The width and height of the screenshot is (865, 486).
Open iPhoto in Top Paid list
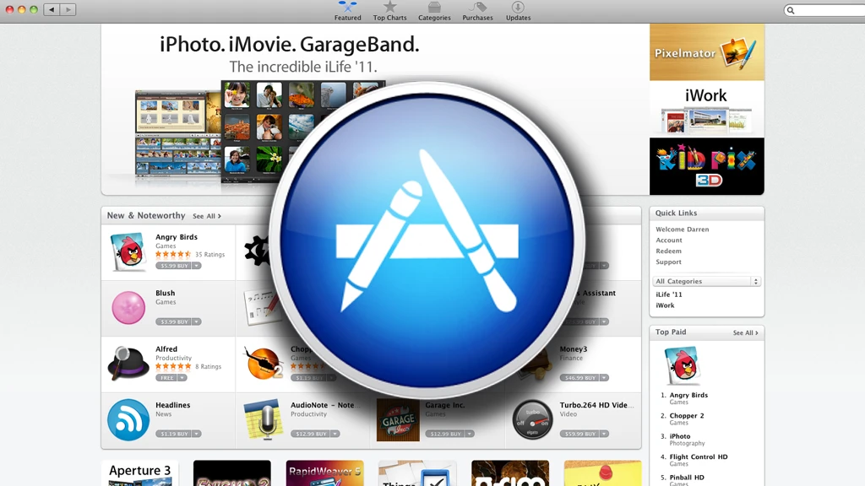[680, 436]
